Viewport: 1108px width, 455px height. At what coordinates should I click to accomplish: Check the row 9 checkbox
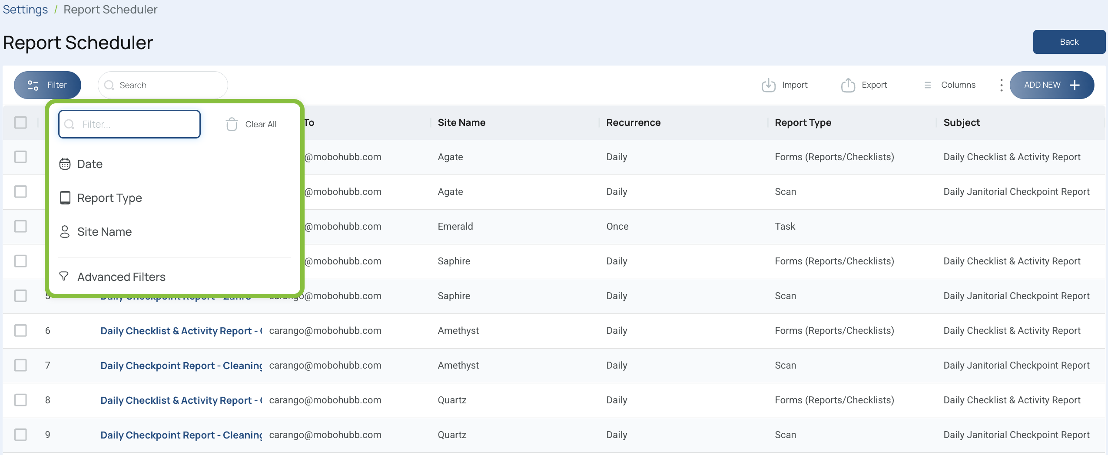click(20, 435)
